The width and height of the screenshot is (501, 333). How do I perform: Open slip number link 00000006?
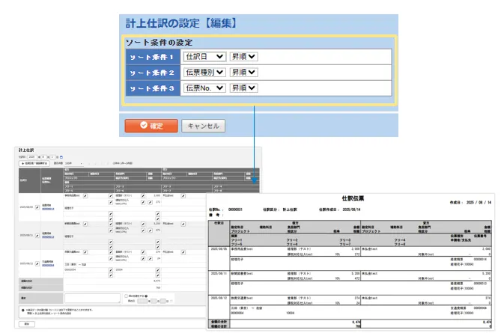tap(48, 264)
